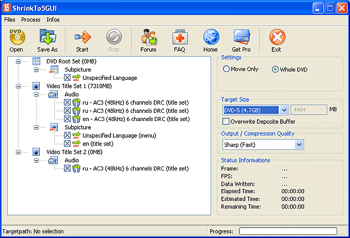Viewport: 350px width, 238px height.
Task: Click subtitle icon beside 'en (title set)'
Action: click(76, 144)
